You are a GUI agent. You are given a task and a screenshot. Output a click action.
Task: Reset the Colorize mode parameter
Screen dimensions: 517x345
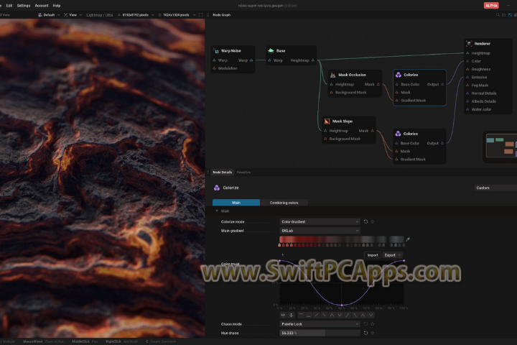(365, 221)
